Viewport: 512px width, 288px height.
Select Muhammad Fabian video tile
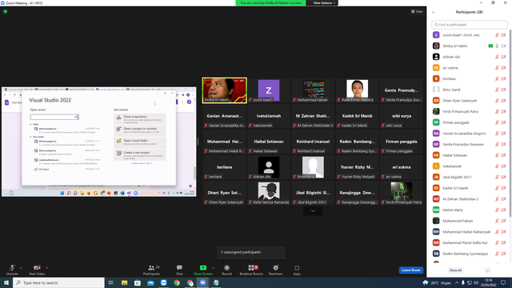313,90
